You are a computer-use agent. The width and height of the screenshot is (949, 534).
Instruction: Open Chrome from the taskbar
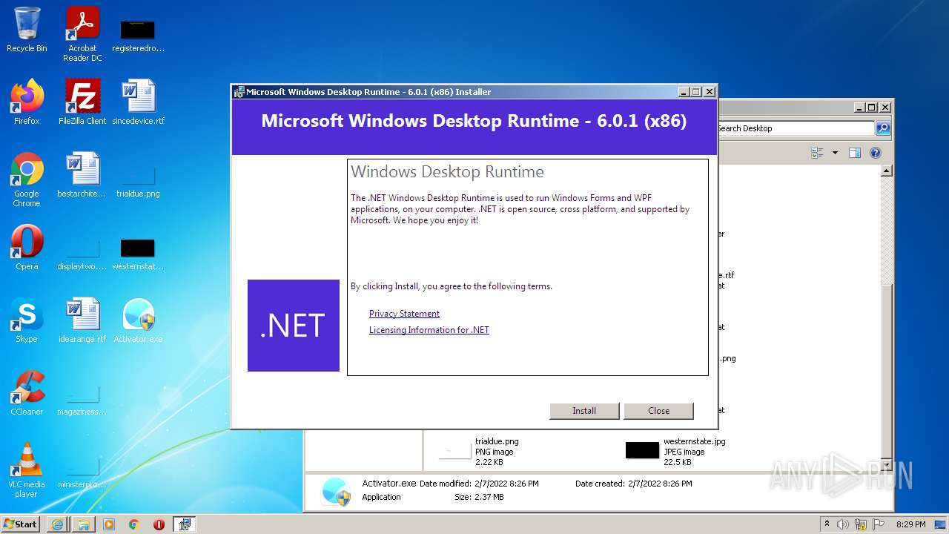click(x=134, y=524)
